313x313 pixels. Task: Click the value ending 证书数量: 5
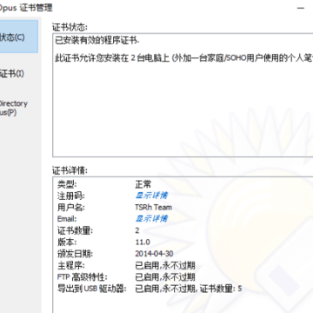click(189, 289)
